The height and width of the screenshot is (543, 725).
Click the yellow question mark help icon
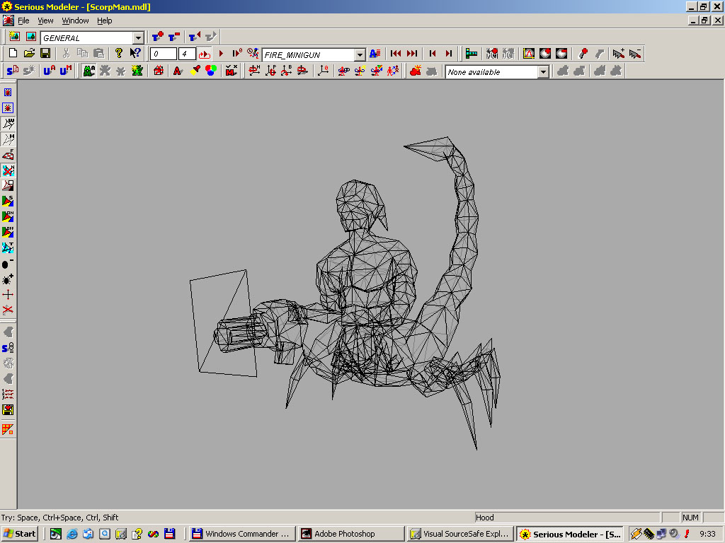pos(119,54)
